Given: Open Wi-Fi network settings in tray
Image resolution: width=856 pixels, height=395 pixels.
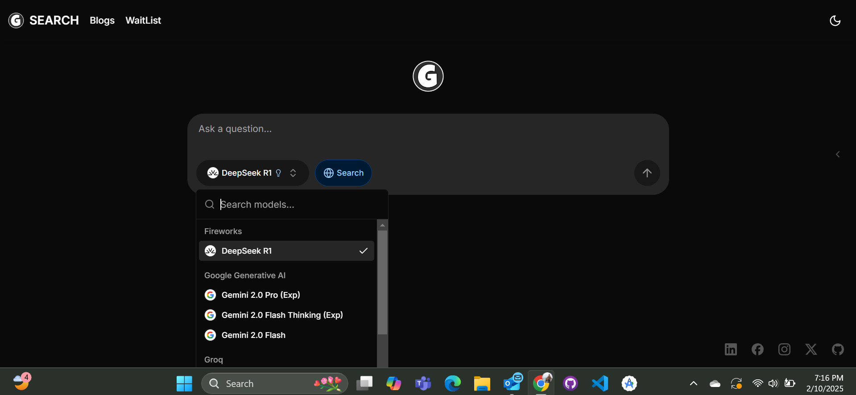Looking at the screenshot, I should pos(757,383).
